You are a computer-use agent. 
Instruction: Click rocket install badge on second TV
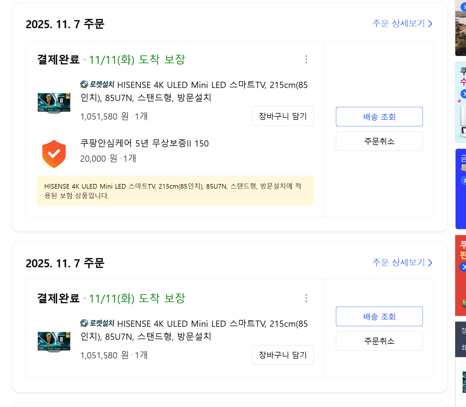(x=97, y=323)
